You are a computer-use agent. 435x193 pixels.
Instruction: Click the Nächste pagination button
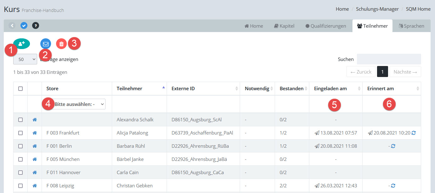pos(405,72)
